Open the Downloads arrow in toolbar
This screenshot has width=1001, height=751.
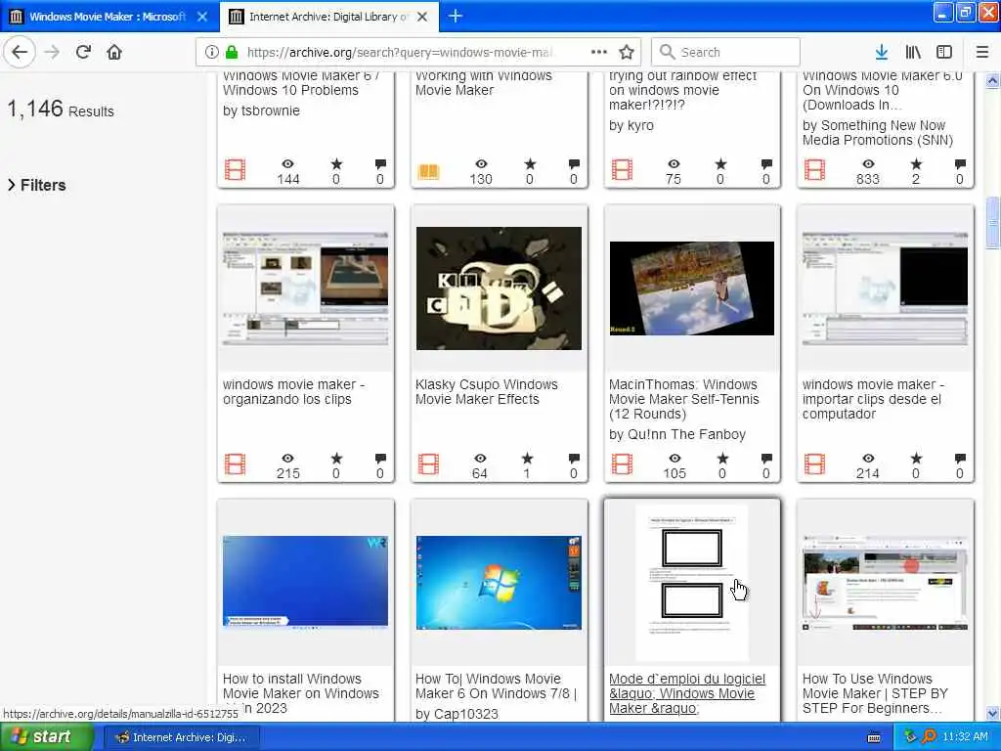click(882, 53)
